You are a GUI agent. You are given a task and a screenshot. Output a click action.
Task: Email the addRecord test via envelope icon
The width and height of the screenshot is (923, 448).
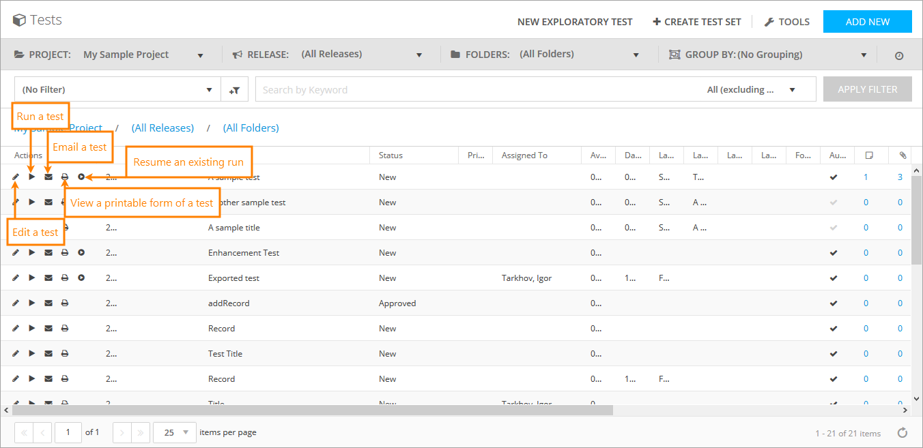pyautogui.click(x=48, y=303)
